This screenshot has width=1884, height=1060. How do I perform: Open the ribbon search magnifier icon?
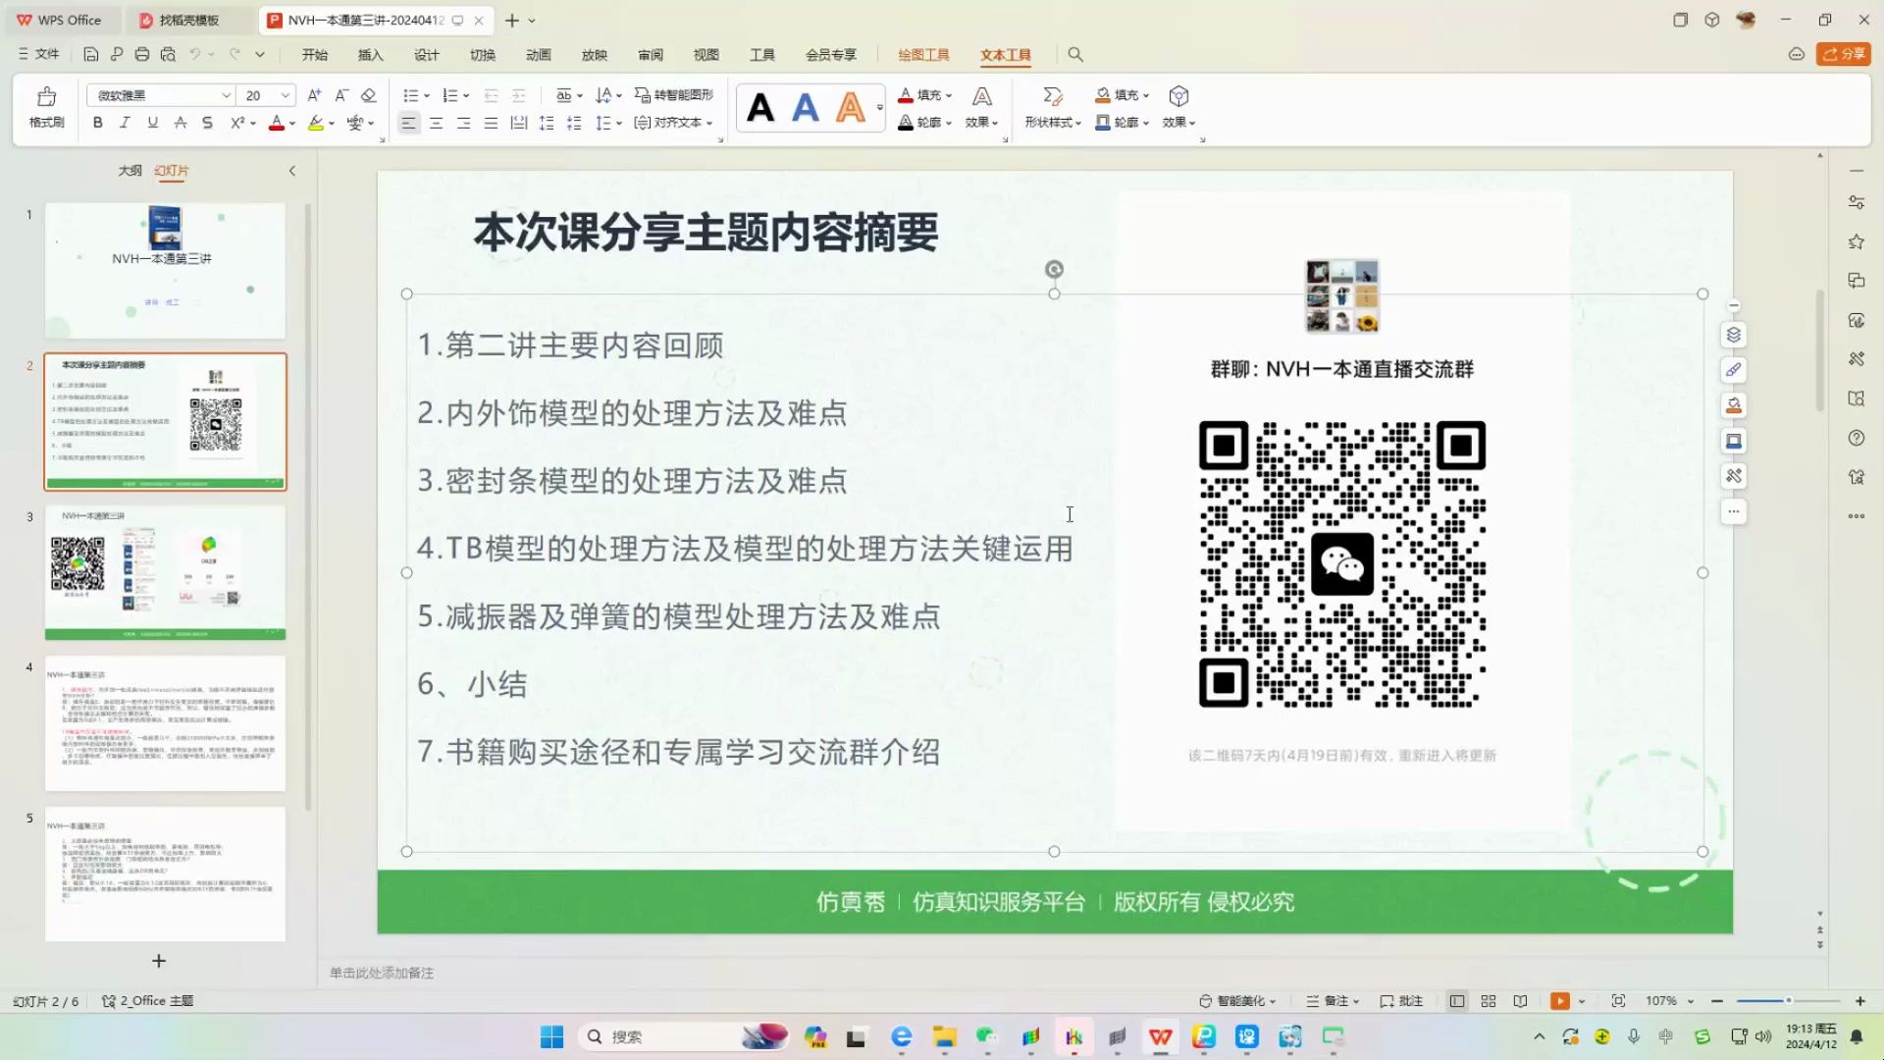click(x=1075, y=55)
